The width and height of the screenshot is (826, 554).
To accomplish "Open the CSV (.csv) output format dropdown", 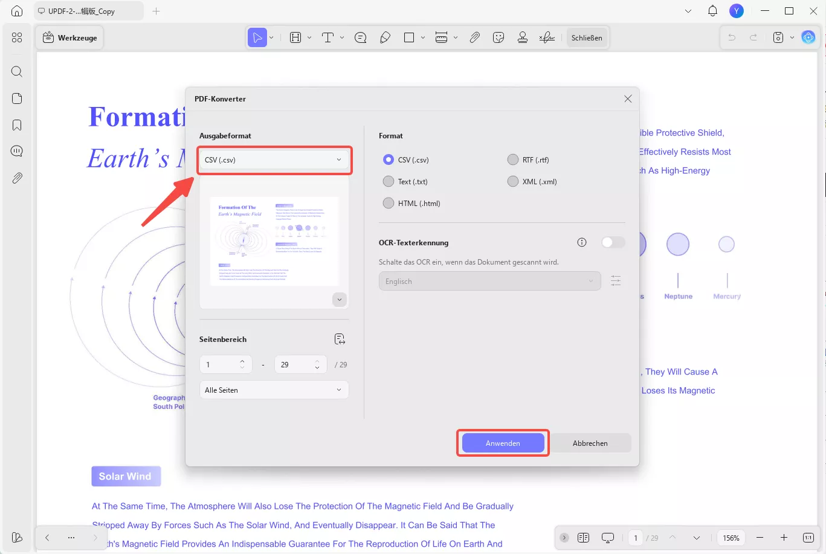I will click(x=274, y=159).
